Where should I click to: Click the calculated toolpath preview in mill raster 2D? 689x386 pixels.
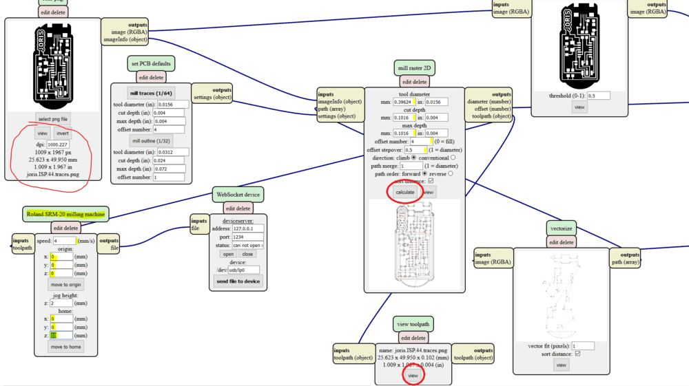pos(414,244)
